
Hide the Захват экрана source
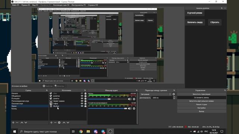(82, 101)
